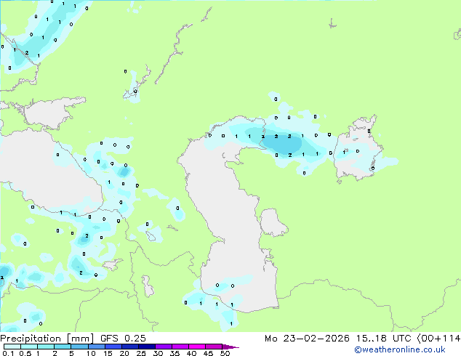Select the legend swatch between 1 and 2

pos(46,347)
